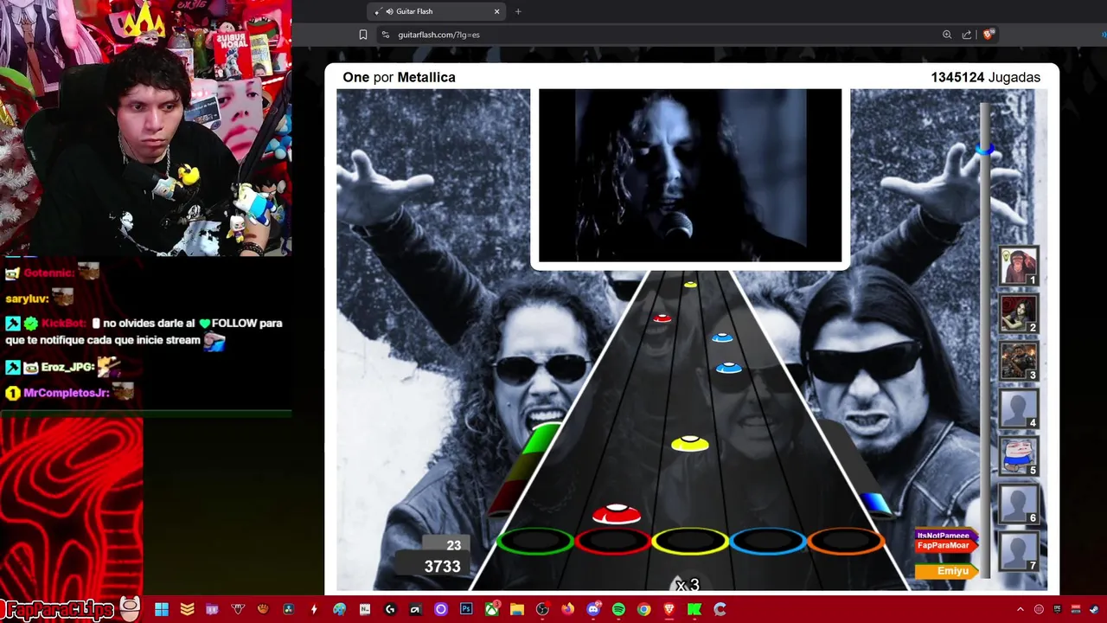Close the Guitar Flash tab
This screenshot has height=623, width=1107.
tap(496, 11)
